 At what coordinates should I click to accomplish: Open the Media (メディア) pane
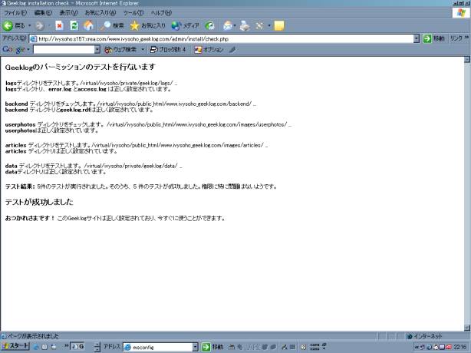pos(185,26)
